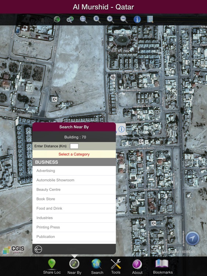Open the green globe map toolbar icon
Screen dimensions: 207x276
click(57, 19)
